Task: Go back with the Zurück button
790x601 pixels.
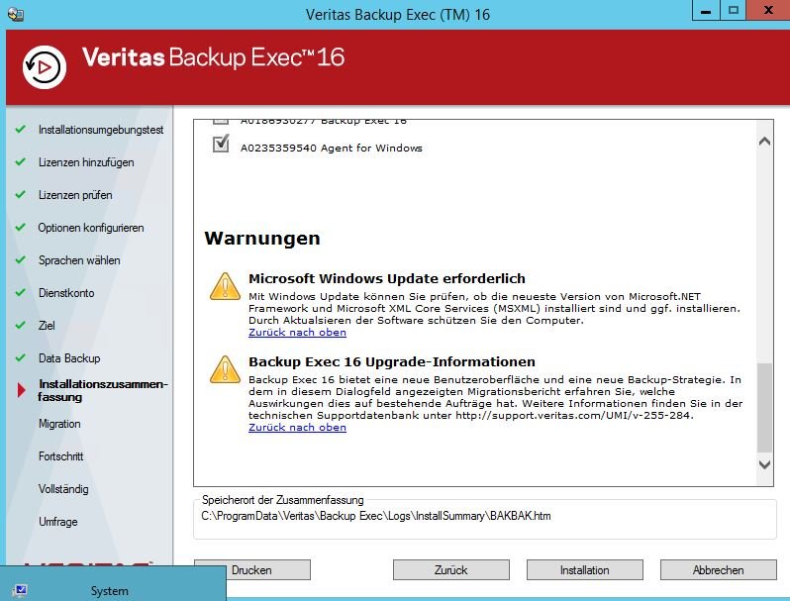Action: tap(450, 569)
